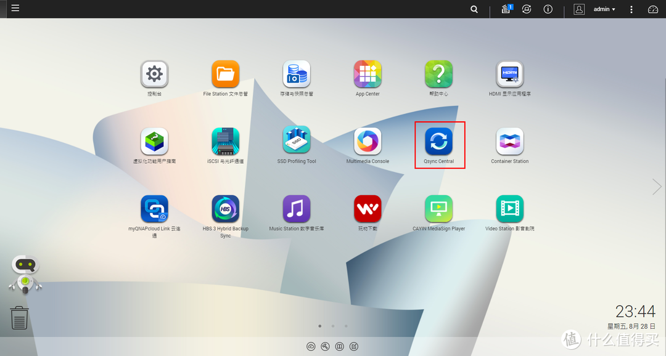Go to the next desktop page arrow

tap(657, 187)
